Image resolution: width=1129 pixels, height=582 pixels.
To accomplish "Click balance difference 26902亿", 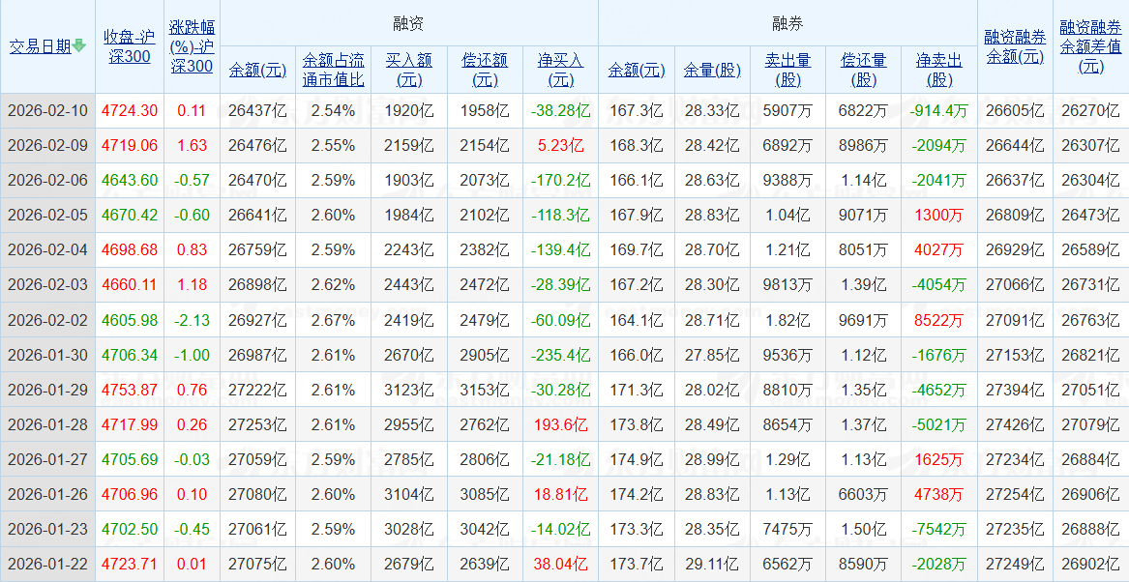I will pyautogui.click(x=1091, y=564).
